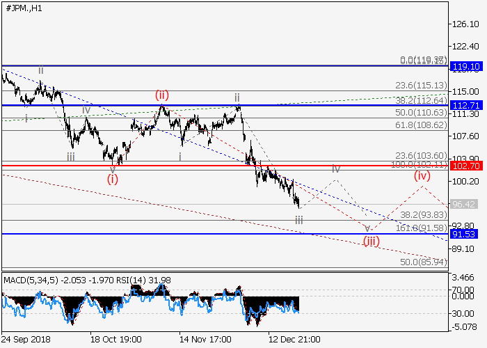
Task: Select the red (iv) forecast wave label
Action: point(422,176)
